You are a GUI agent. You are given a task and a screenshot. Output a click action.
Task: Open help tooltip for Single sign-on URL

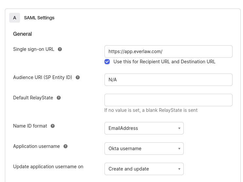point(60,49)
